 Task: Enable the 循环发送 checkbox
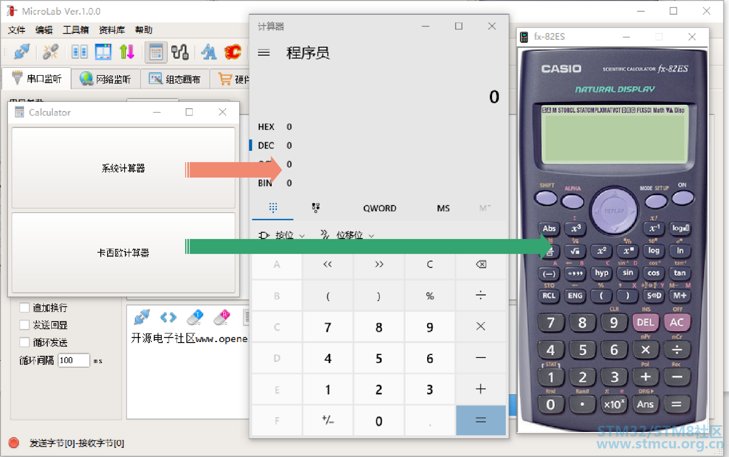point(24,342)
